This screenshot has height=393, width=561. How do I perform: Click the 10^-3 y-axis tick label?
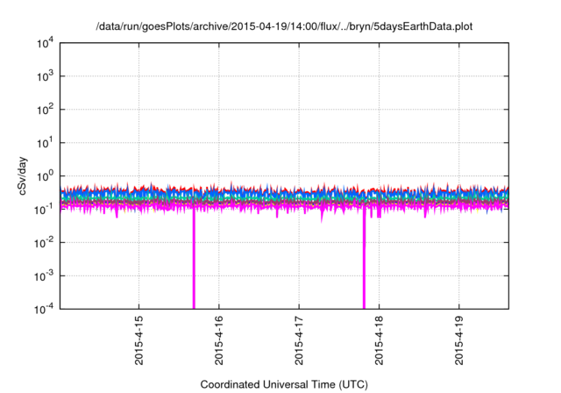click(45, 276)
